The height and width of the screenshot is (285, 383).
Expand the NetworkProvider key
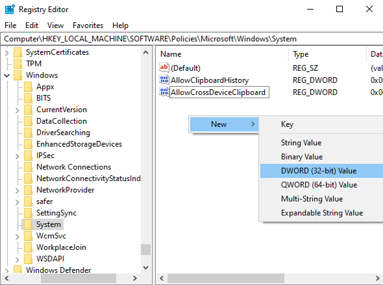[17, 191]
